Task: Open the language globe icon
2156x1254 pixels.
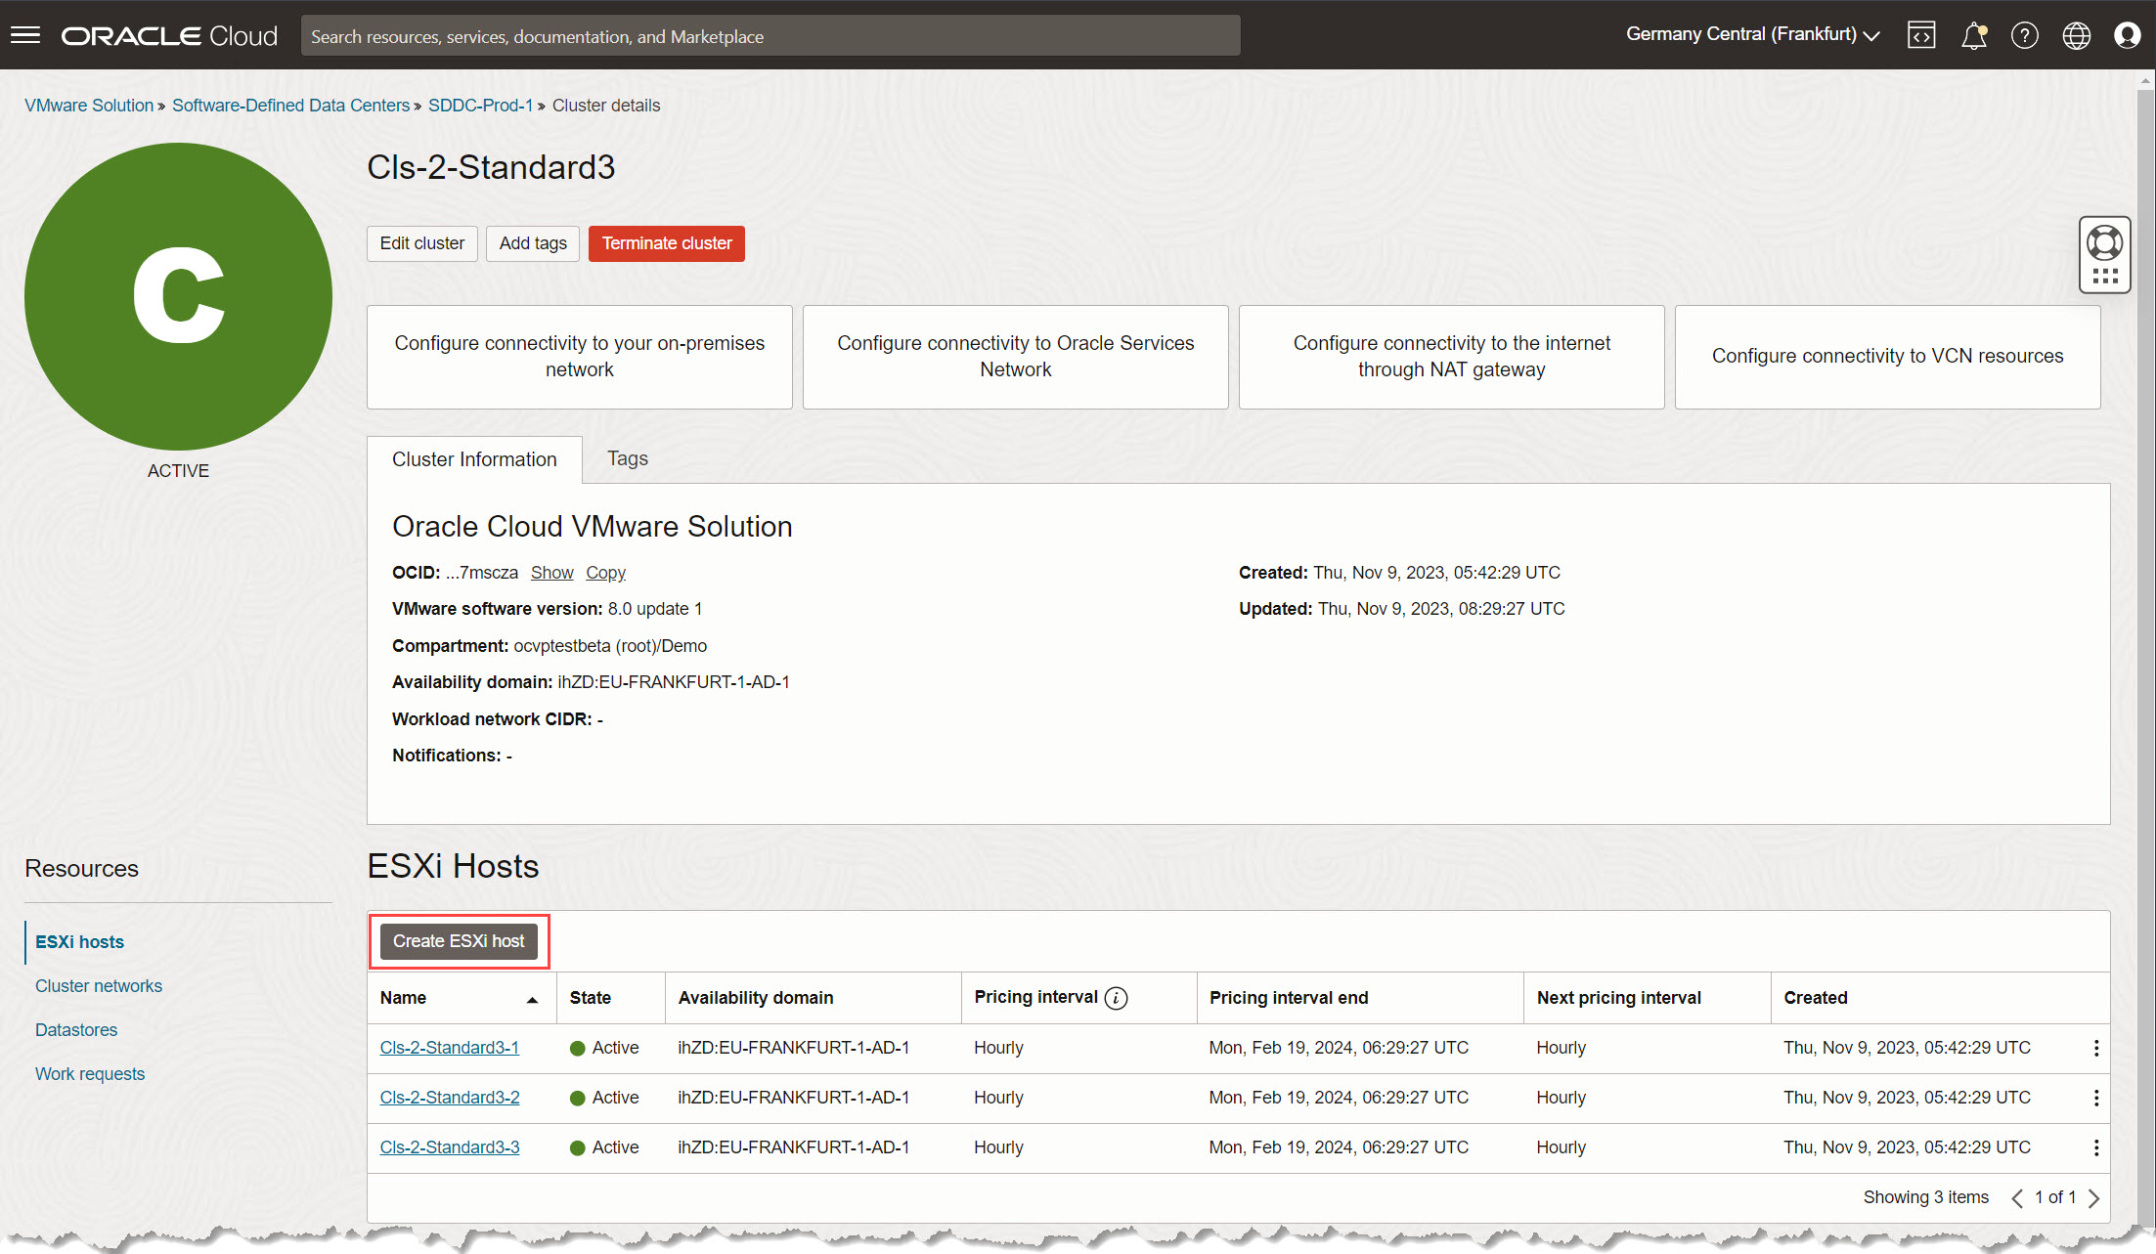Action: coord(2077,35)
